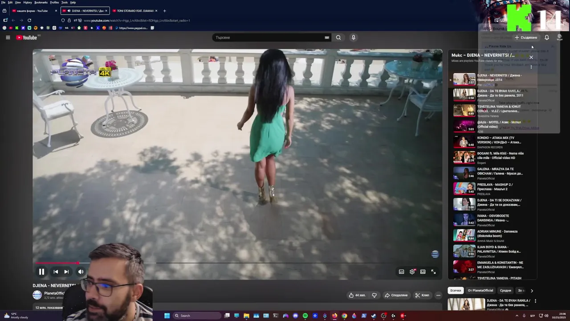This screenshot has width=570, height=321.
Task: Toggle subtitles on the video player
Action: point(401,272)
